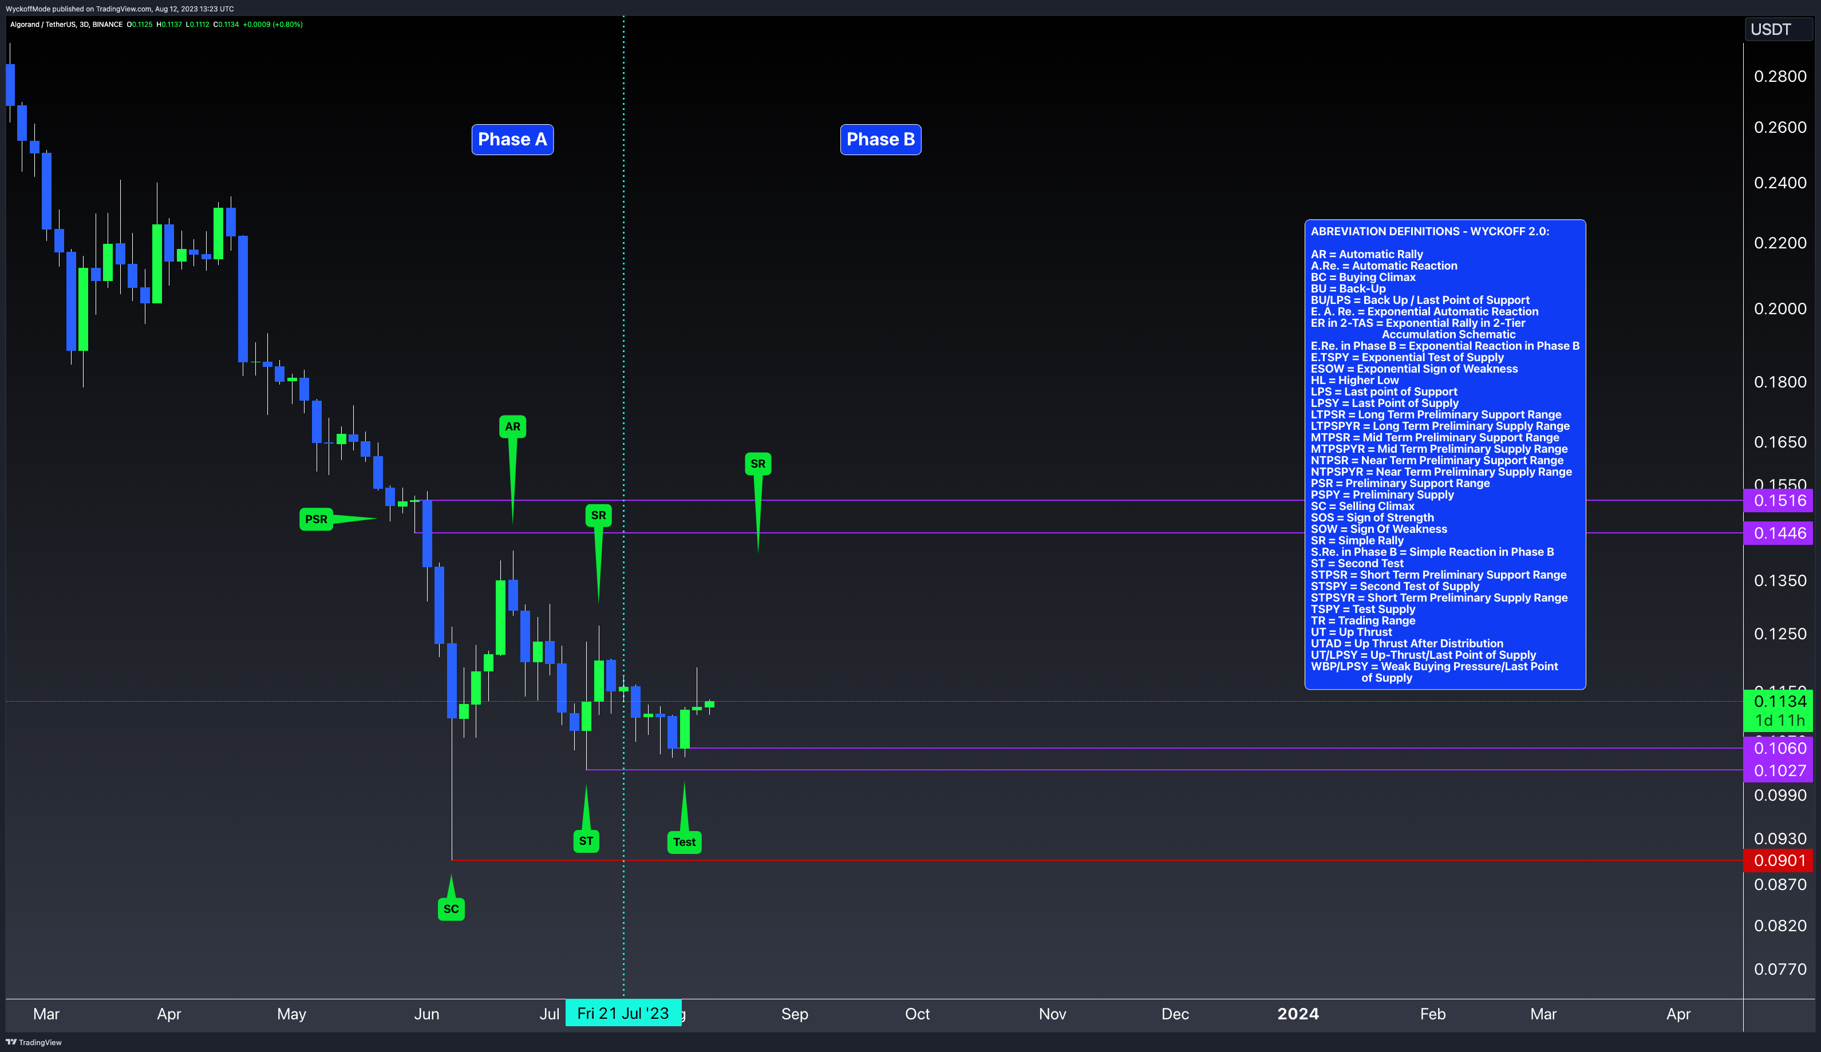Screen dimensions: 1821x1052
Task: Click the Jun label on time axis
Action: point(426,1014)
